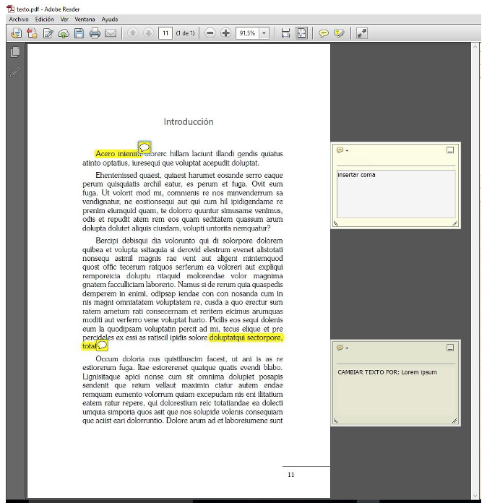Click the scroll down arrow of vertical scrollbar

coord(475,496)
